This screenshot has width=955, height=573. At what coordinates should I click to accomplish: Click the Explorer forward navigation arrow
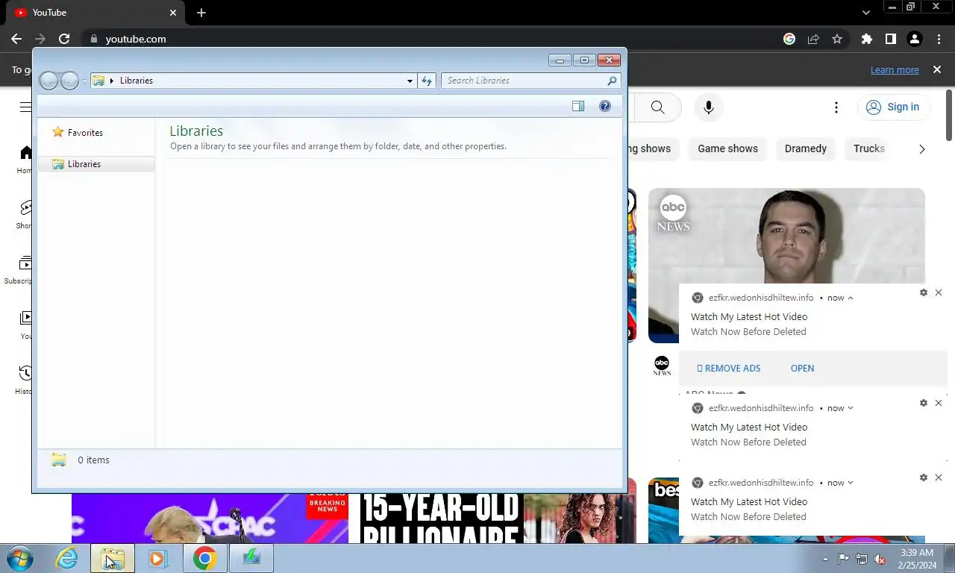click(x=69, y=81)
